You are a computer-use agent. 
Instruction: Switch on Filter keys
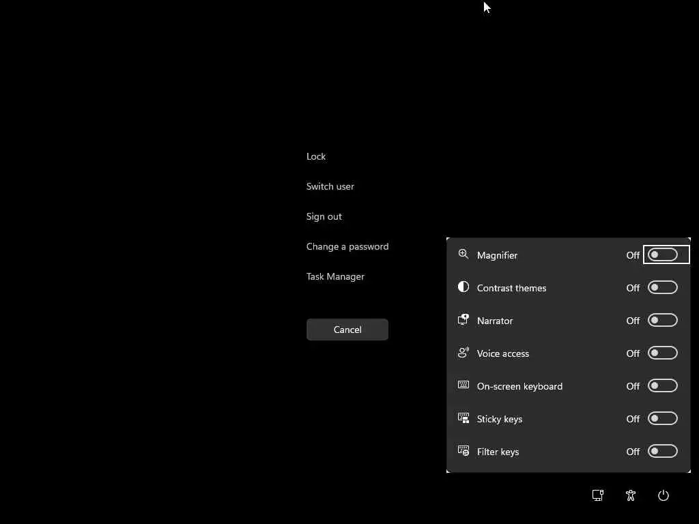(663, 452)
